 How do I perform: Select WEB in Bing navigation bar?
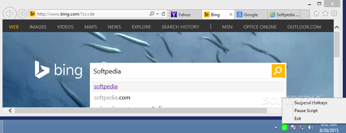point(14,27)
